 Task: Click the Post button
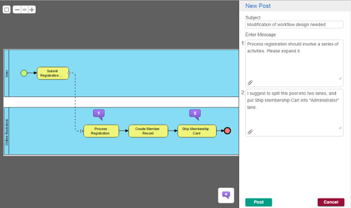259,202
